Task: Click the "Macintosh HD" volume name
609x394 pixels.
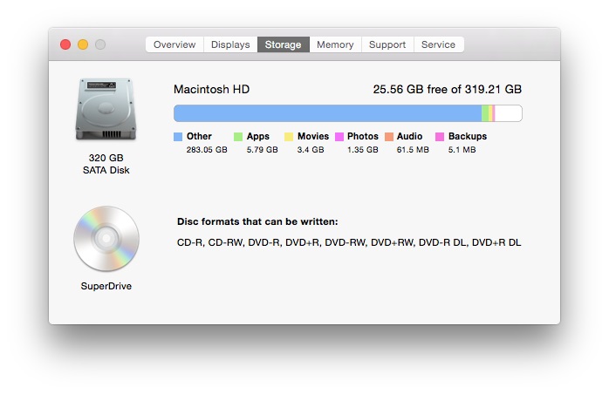Action: click(x=211, y=89)
